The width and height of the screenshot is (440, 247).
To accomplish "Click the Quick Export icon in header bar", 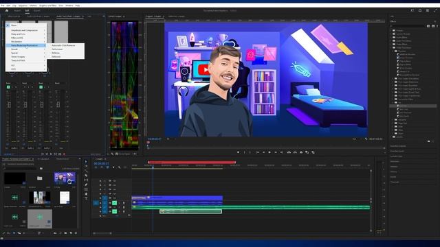I will (x=420, y=11).
